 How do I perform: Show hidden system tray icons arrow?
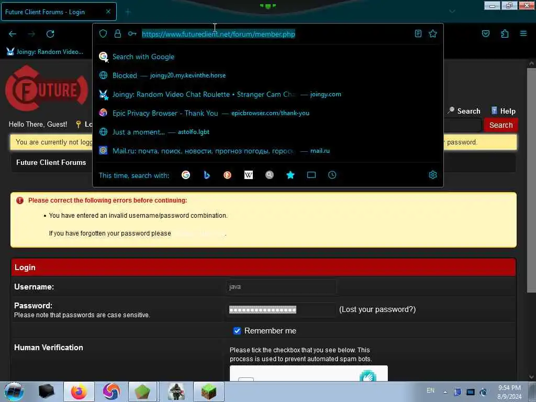pyautogui.click(x=445, y=392)
